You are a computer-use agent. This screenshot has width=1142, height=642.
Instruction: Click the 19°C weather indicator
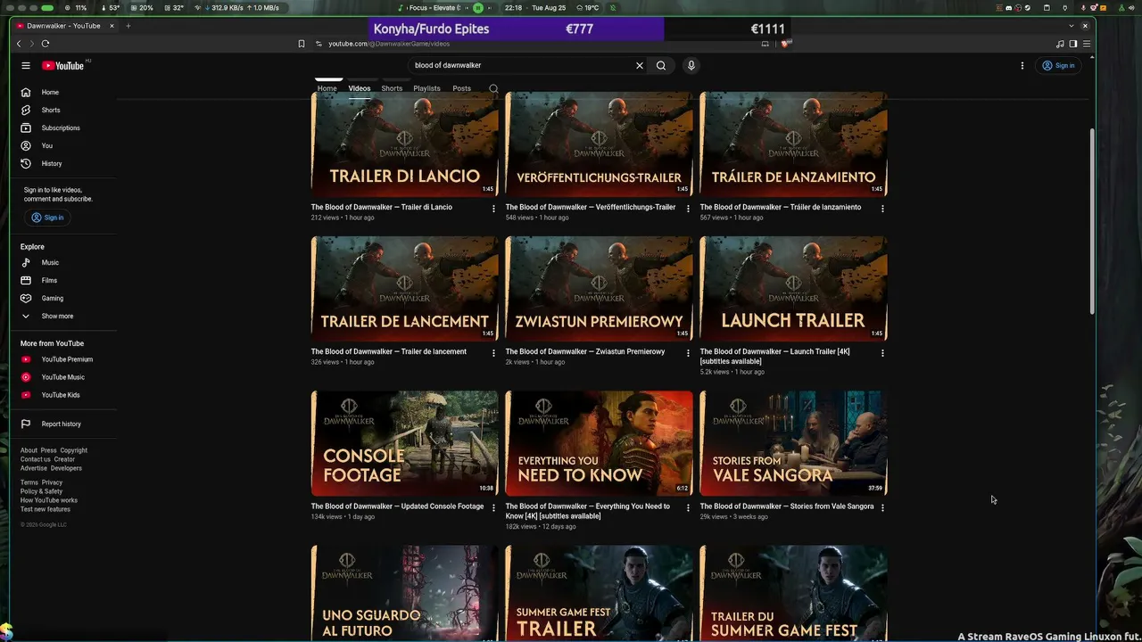(588, 8)
